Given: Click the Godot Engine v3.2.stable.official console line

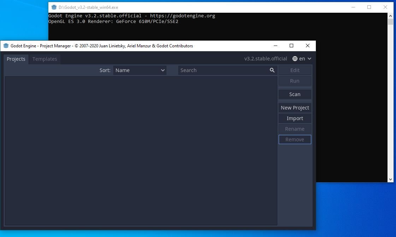Looking at the screenshot, I should tap(132, 16).
